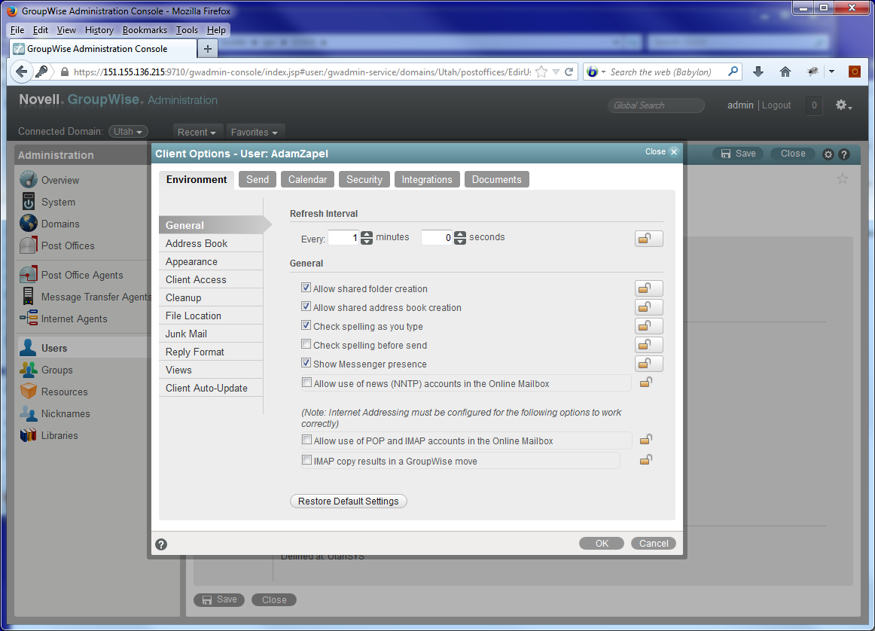Select Address Book in Environment list

click(x=211, y=243)
